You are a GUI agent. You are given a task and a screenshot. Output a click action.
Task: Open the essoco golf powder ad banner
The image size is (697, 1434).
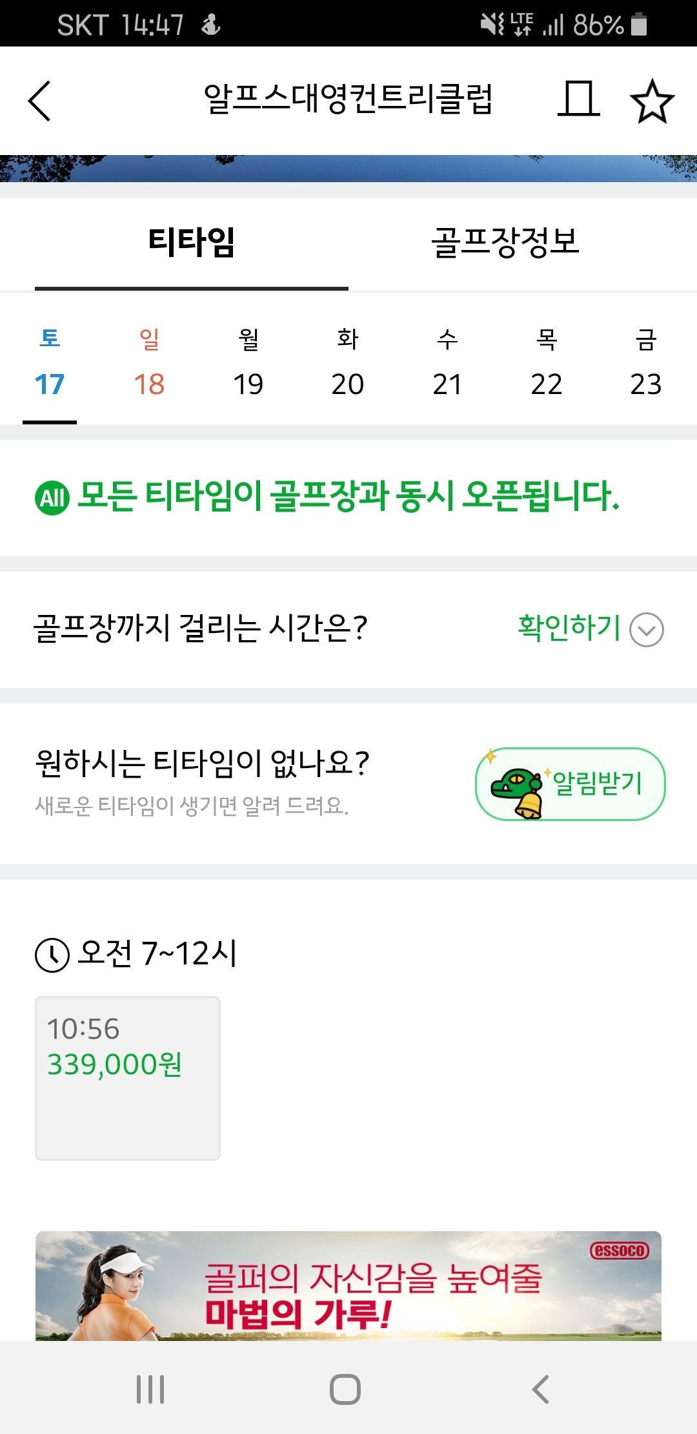pos(348,1285)
